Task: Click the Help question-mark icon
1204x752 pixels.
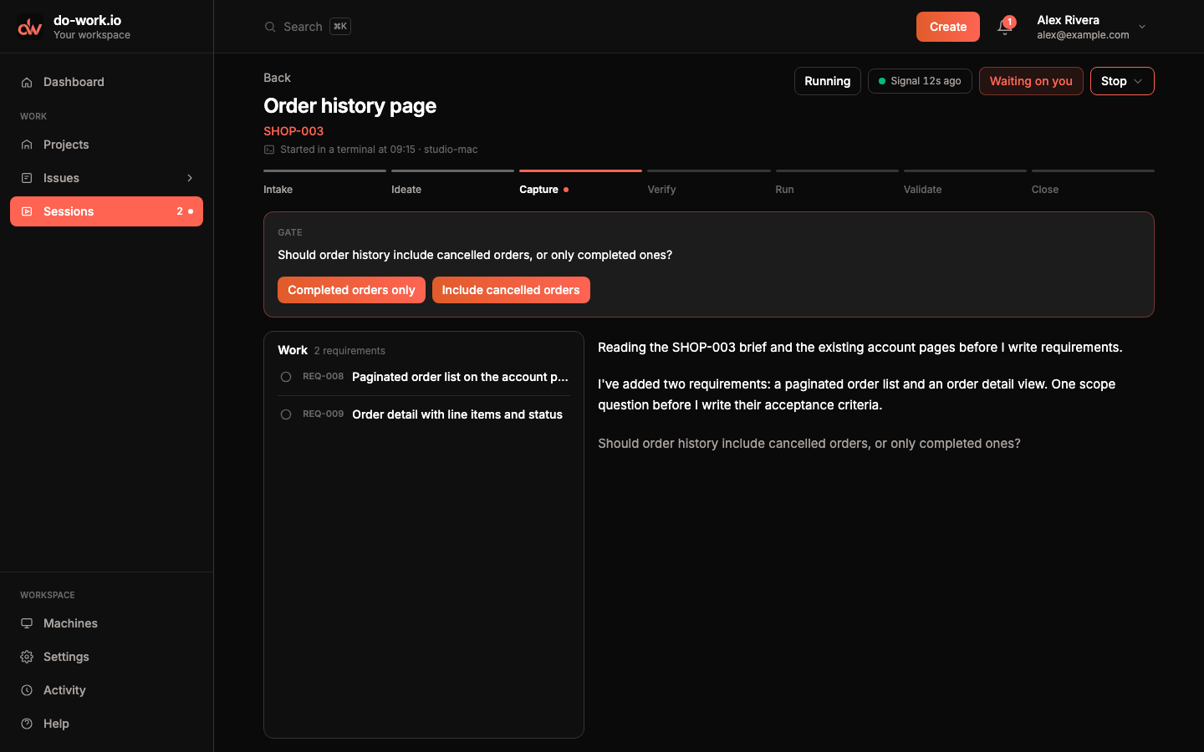Action: 27,724
